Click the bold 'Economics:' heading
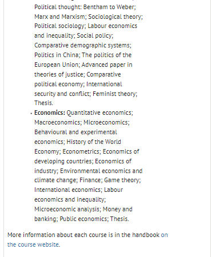This screenshot has width=211, height=257. point(50,113)
